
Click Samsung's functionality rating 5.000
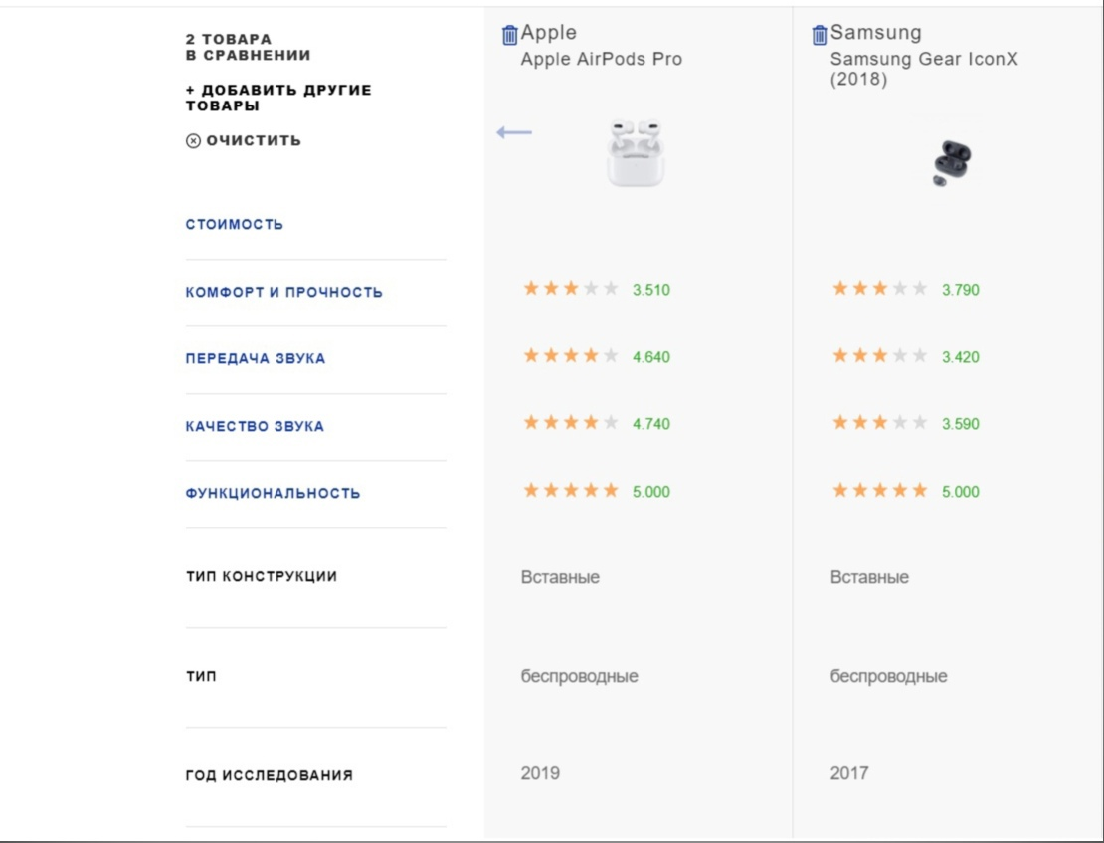click(880, 491)
